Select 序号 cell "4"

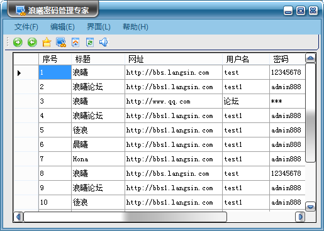[x=55, y=115]
